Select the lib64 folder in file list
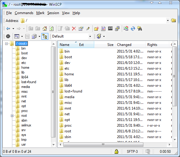 pos(68,86)
